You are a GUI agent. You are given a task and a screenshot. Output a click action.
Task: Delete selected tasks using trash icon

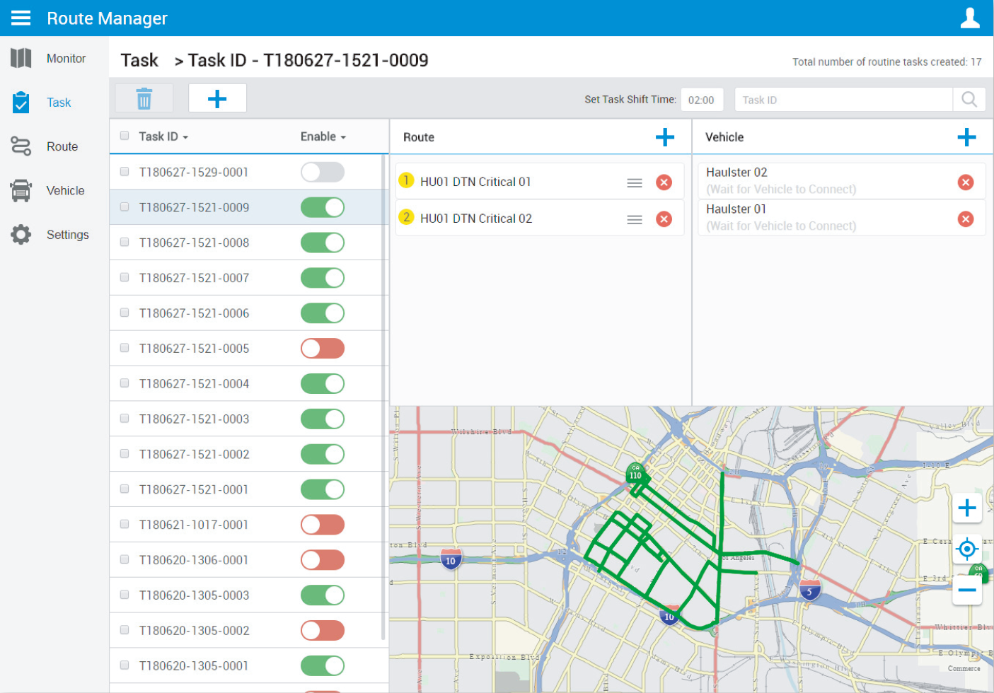(144, 98)
